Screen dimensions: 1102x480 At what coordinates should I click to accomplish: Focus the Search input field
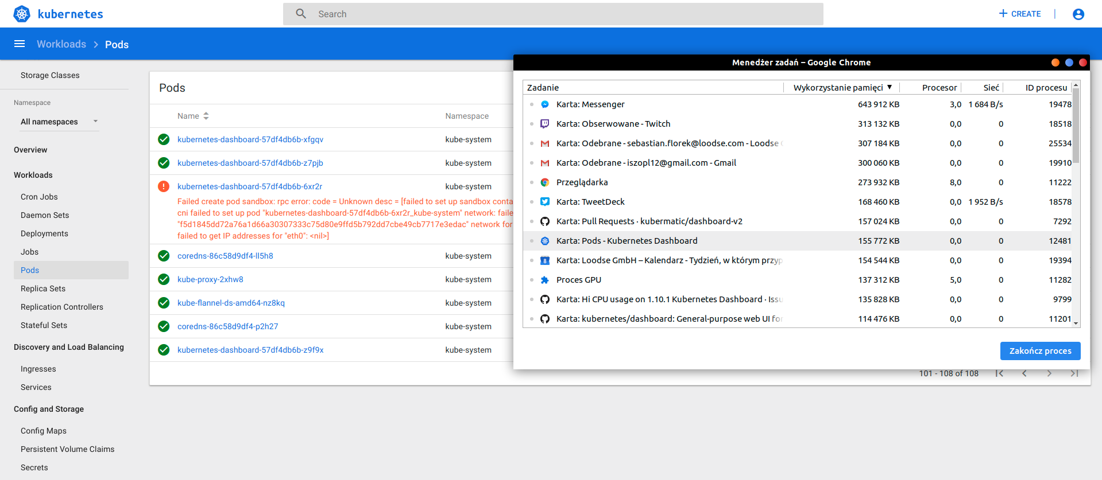point(553,14)
